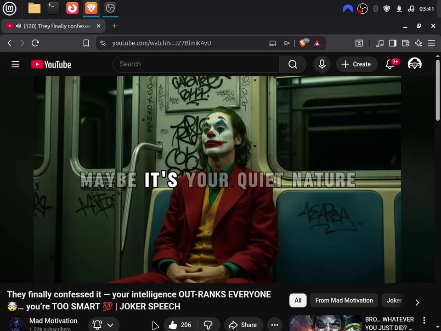Click the Joker video player
441x331 pixels.
pos(217,180)
